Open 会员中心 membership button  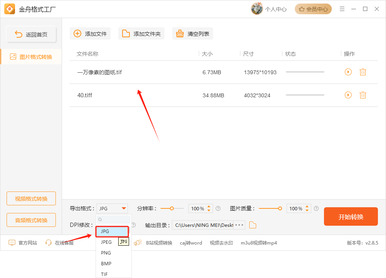click(x=313, y=9)
